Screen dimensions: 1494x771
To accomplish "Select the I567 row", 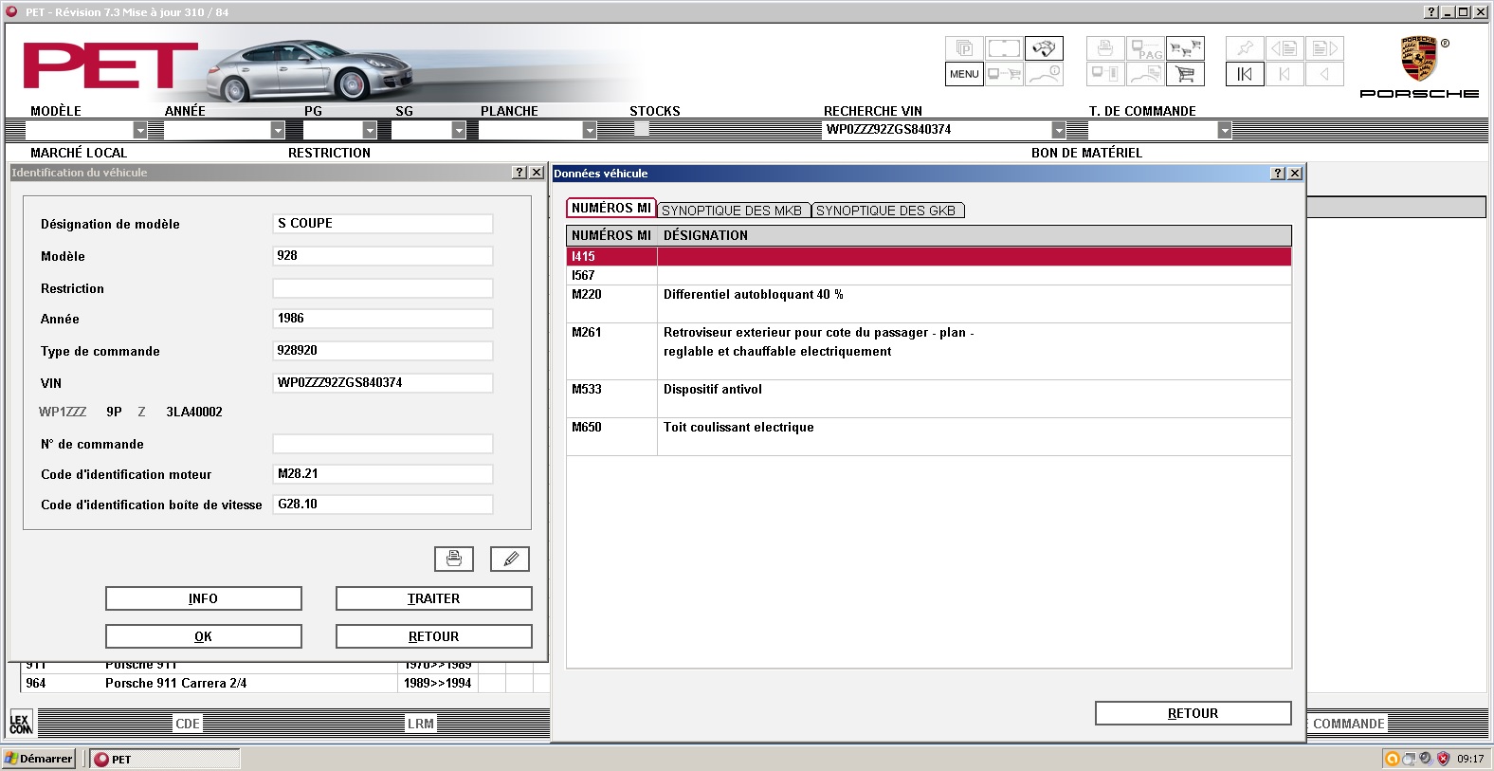I will (929, 275).
